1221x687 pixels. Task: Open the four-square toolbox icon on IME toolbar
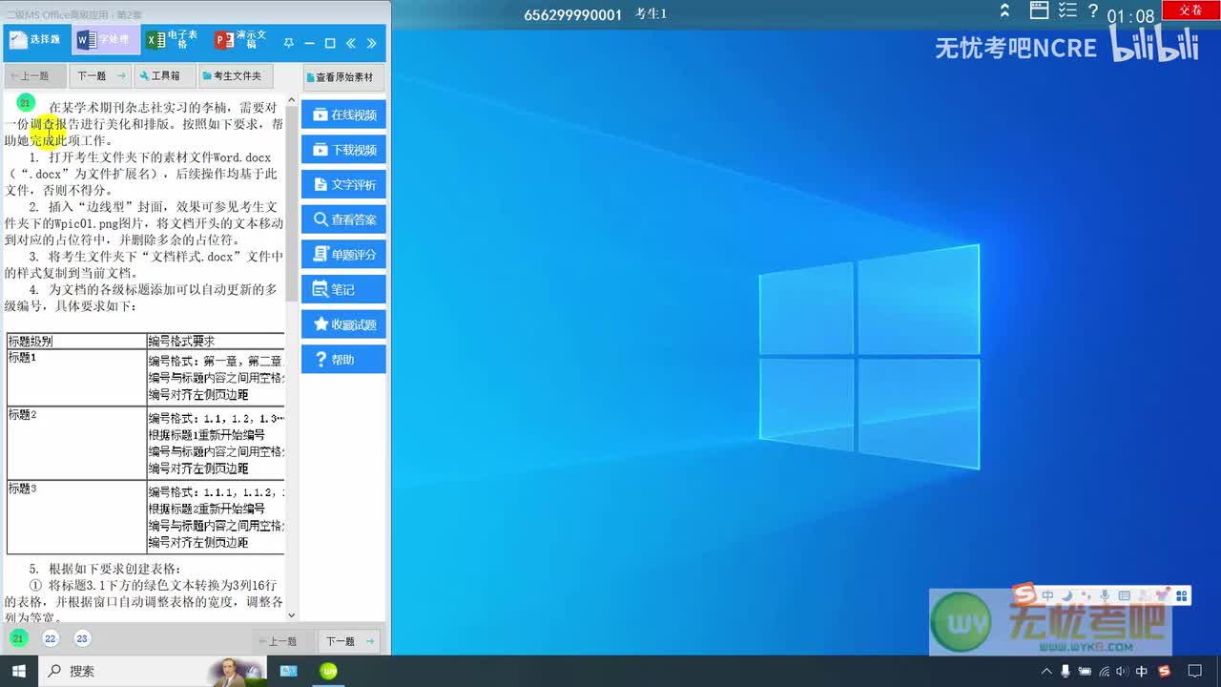click(1182, 596)
